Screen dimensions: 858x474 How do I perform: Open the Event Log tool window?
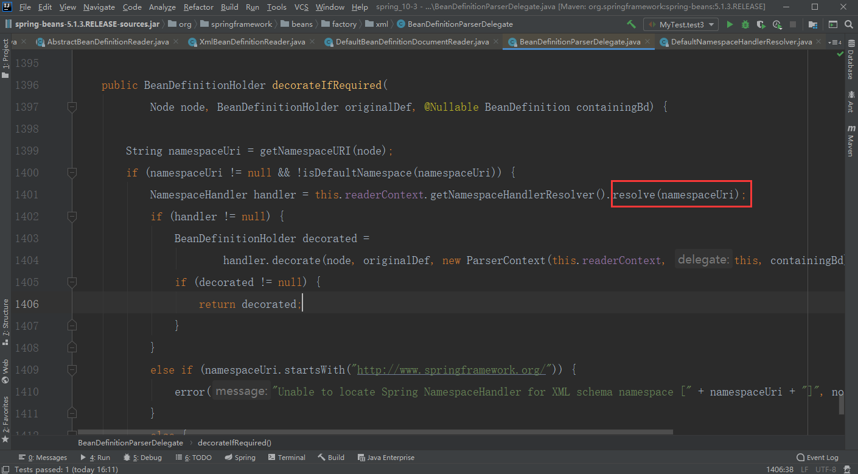817,458
